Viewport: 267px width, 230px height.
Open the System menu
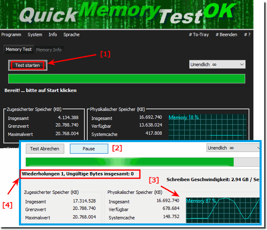coord(35,34)
